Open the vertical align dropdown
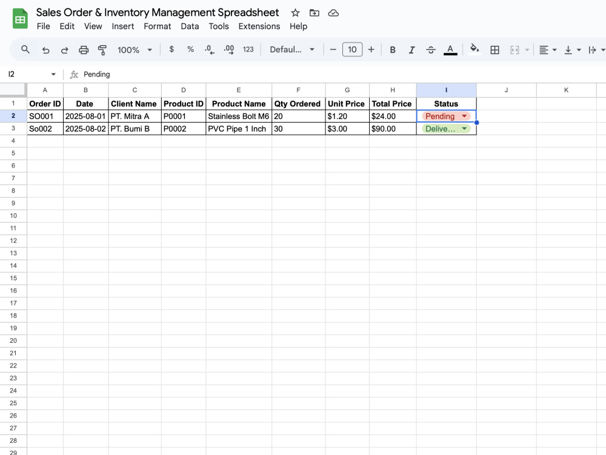The width and height of the screenshot is (606, 455). pyautogui.click(x=573, y=50)
